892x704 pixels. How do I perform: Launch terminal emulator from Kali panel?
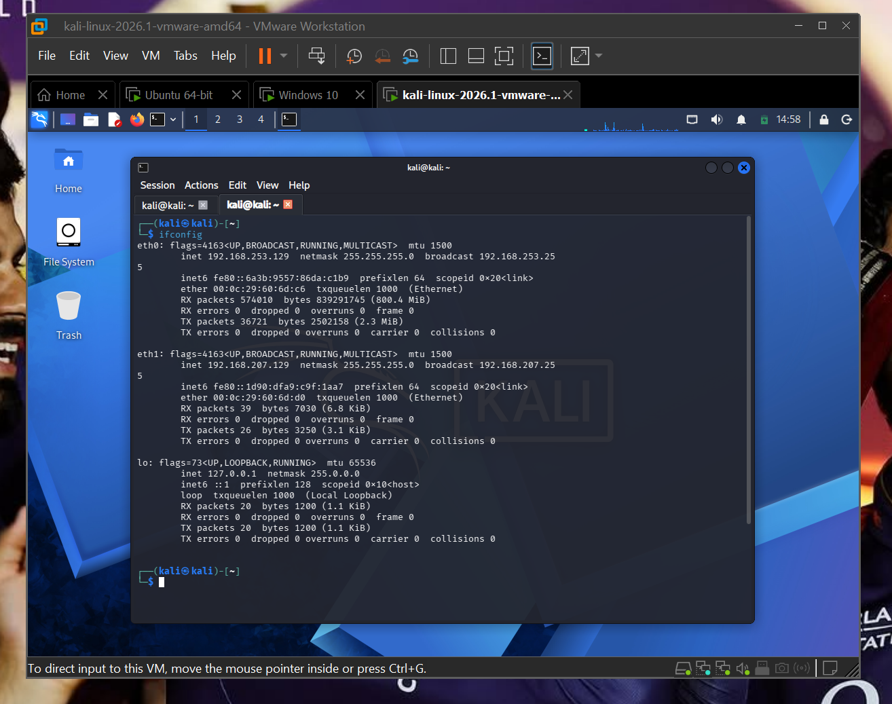(x=157, y=119)
